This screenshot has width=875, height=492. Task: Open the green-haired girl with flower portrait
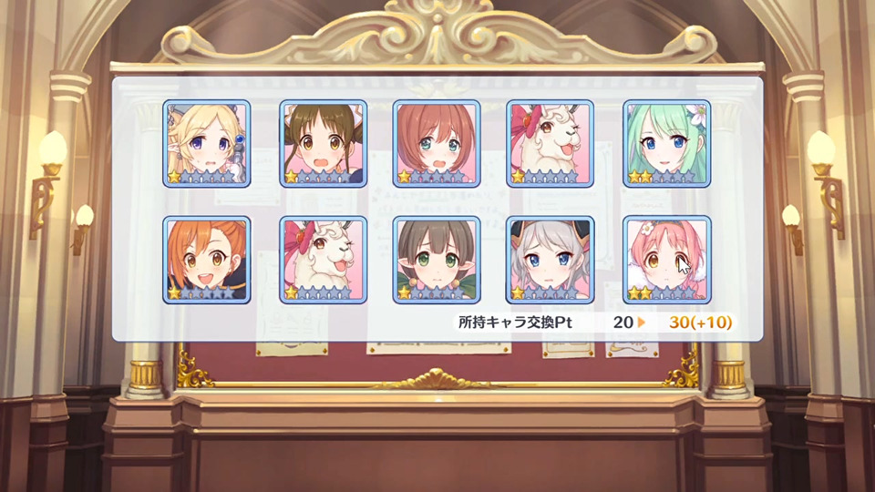click(x=667, y=144)
